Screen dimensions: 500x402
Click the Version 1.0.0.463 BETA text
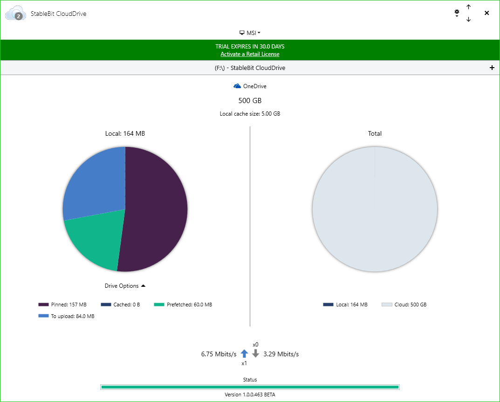pyautogui.click(x=250, y=395)
